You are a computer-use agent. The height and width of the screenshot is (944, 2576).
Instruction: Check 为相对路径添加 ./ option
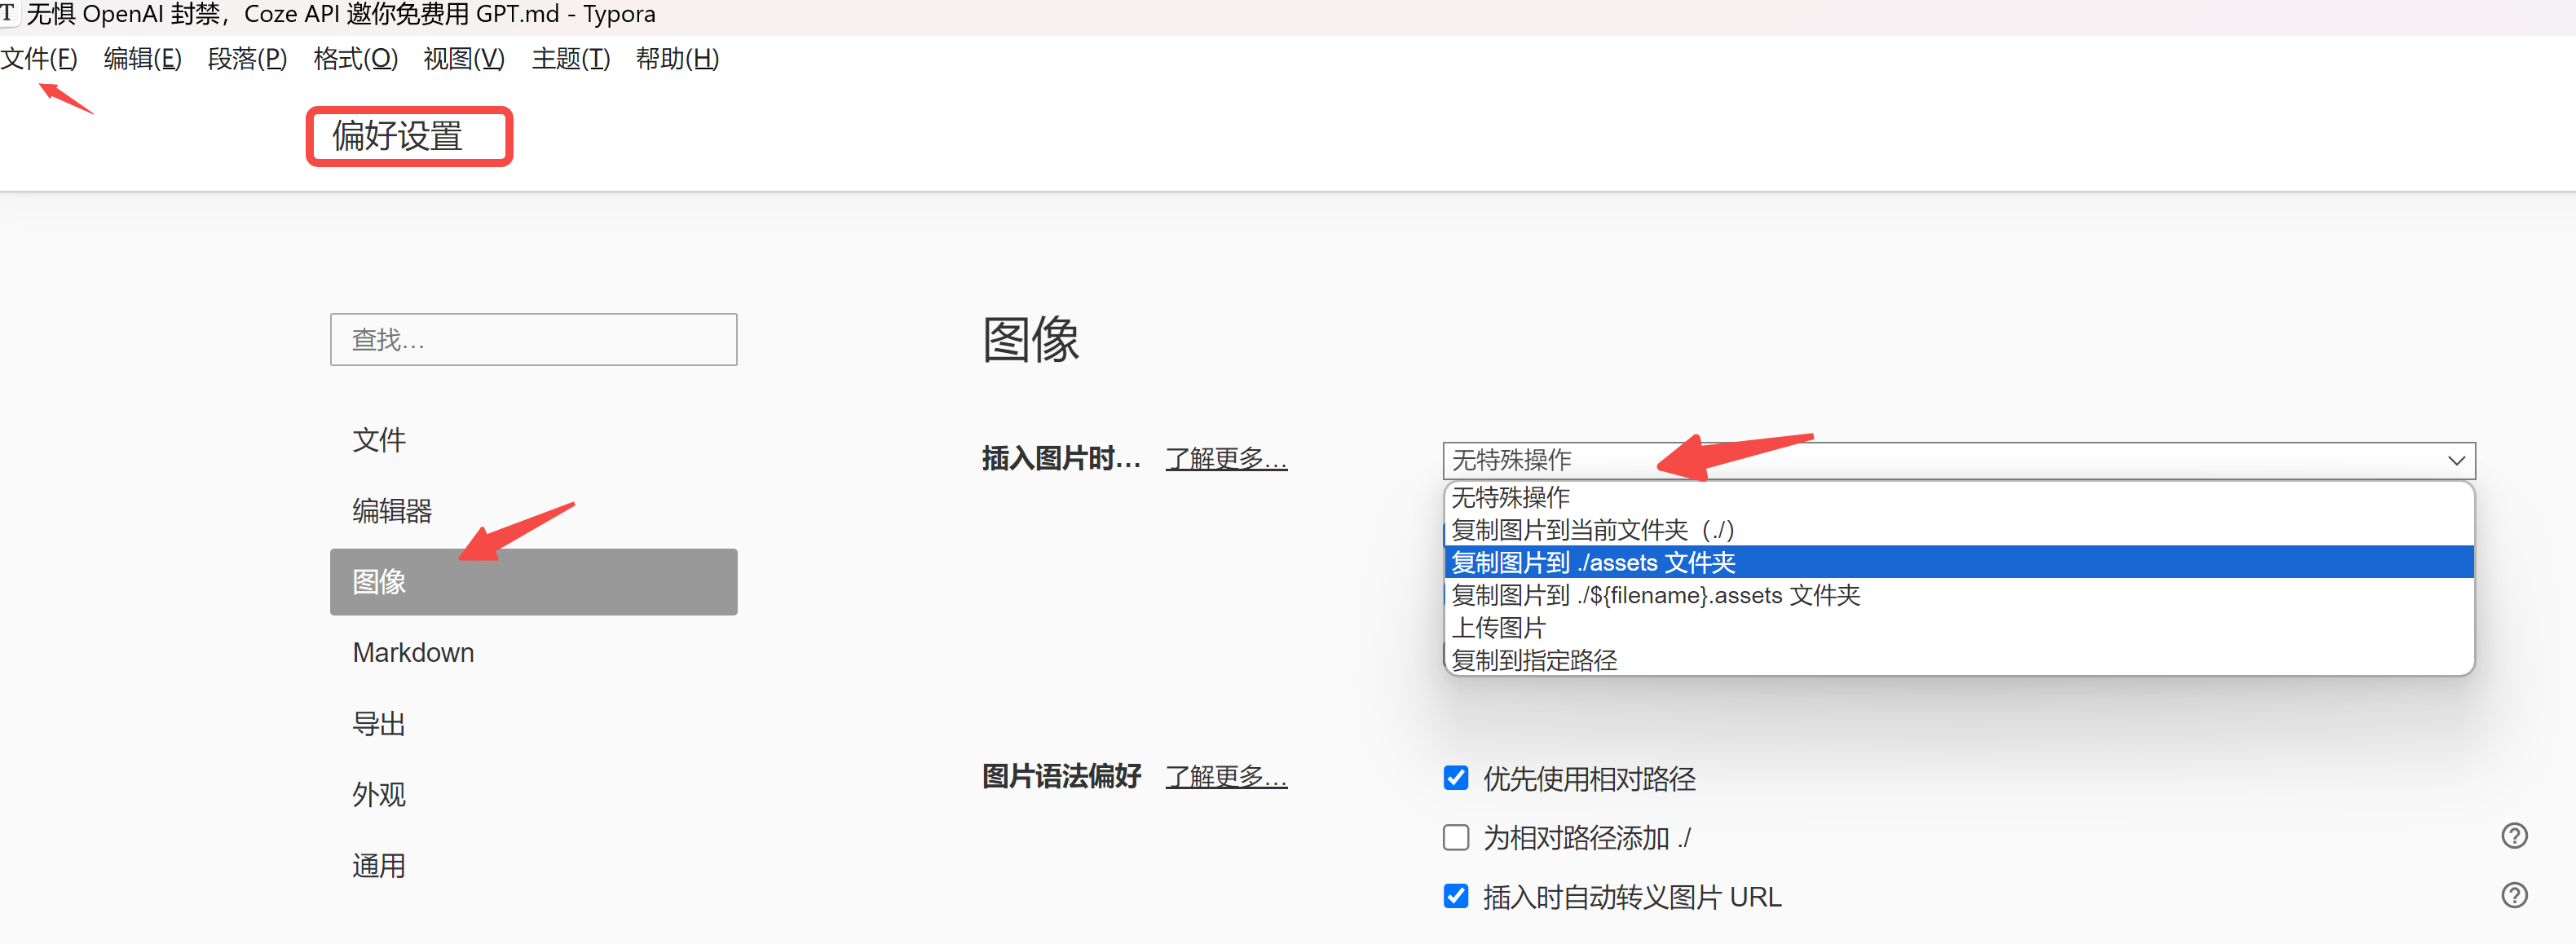1455,837
